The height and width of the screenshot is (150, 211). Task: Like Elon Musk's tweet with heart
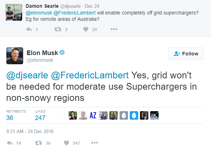pyautogui.click(x=67, y=143)
